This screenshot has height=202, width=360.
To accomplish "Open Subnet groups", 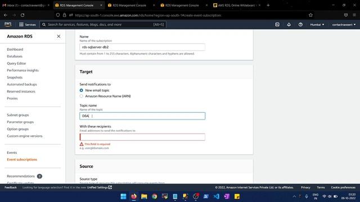I will tap(17, 115).
